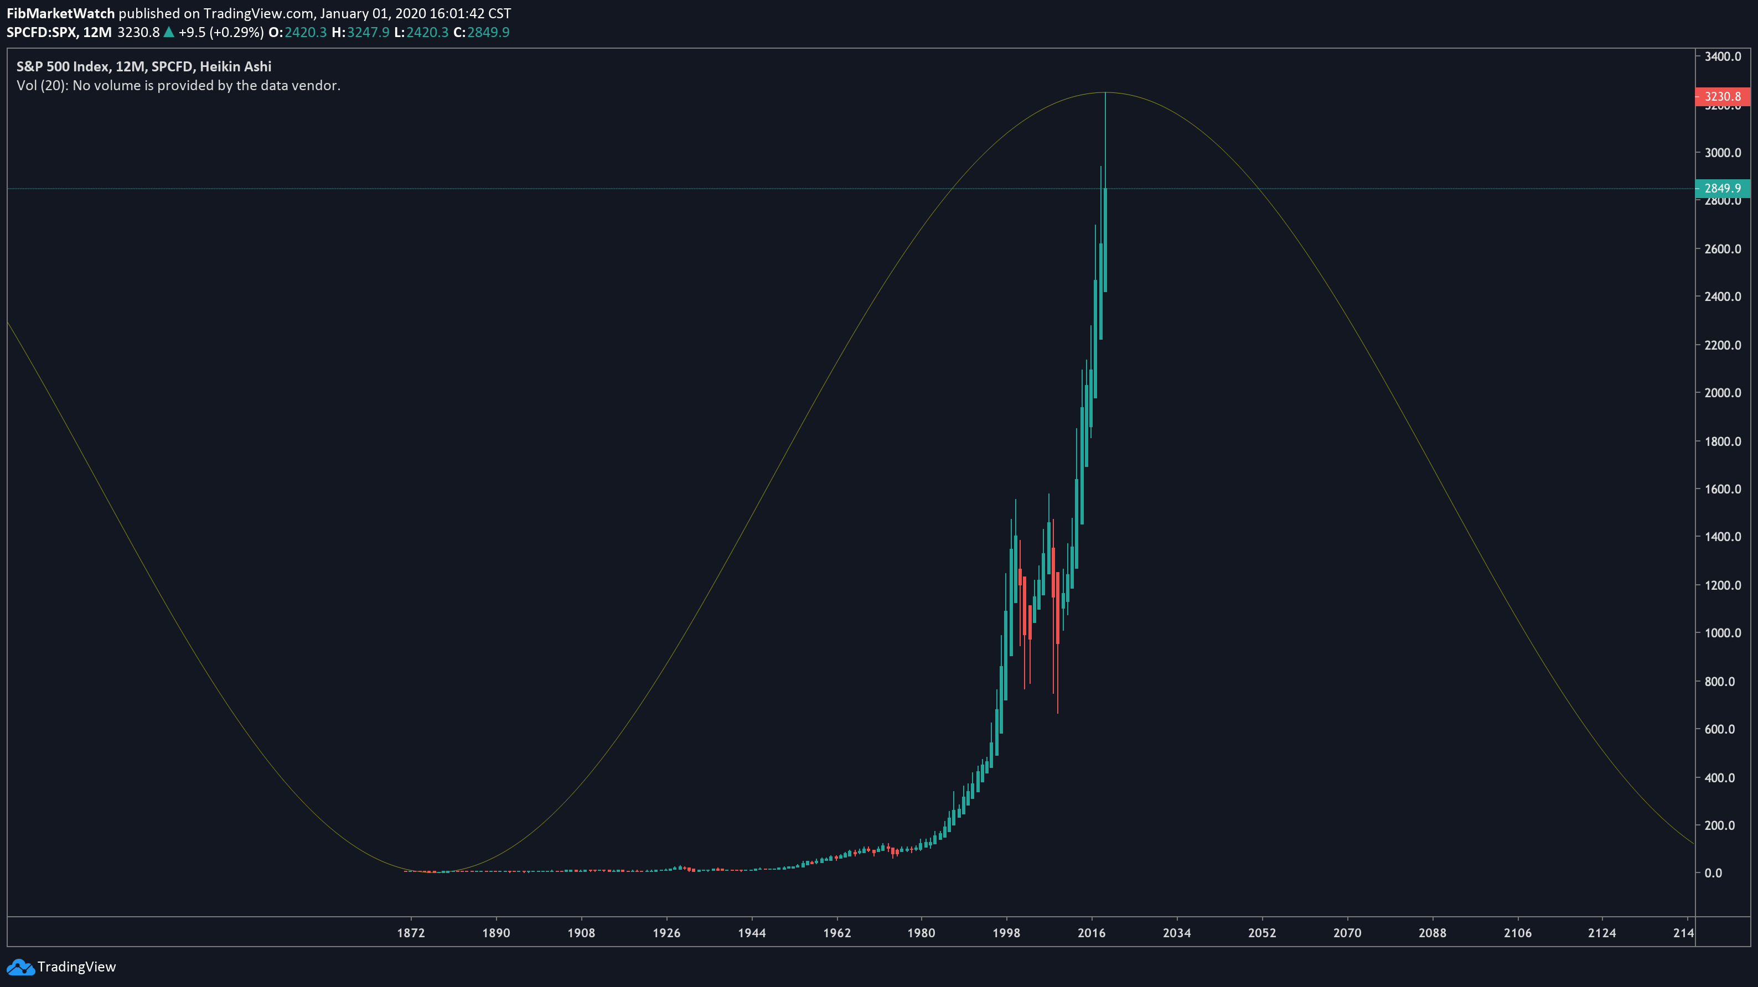1758x987 pixels.
Task: Click the 2034 year label on time axis
Action: (1177, 933)
